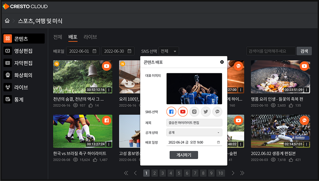Toggle Twitter in SNS selection
The height and width of the screenshot is (181, 319).
tap(206, 112)
